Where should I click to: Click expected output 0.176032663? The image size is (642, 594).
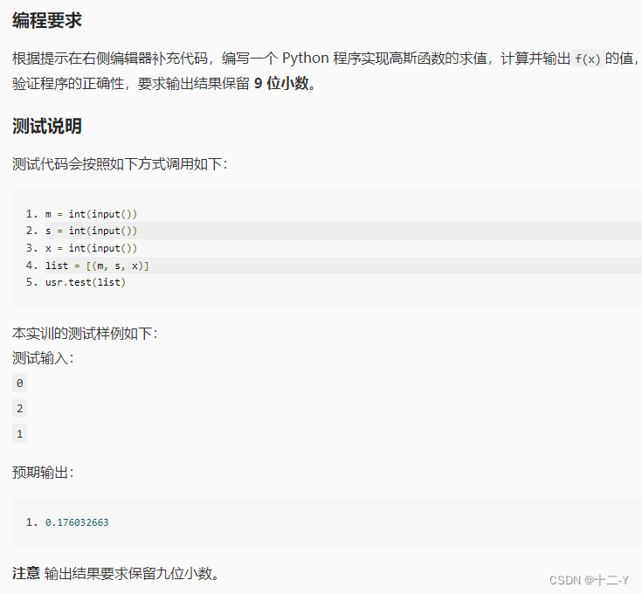click(x=77, y=522)
